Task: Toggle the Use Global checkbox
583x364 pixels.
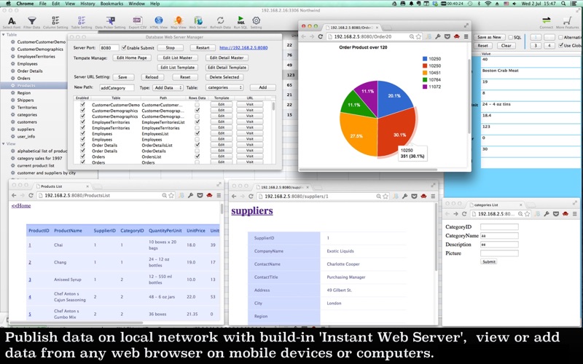Action: (x=560, y=45)
